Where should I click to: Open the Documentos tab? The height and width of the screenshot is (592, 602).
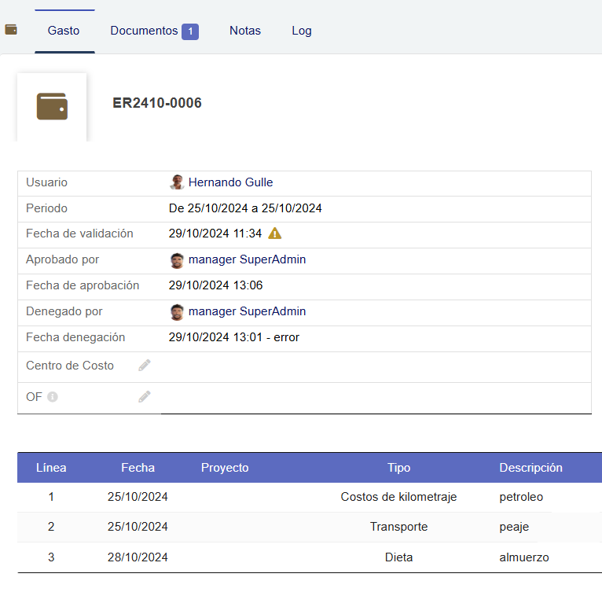pos(144,31)
